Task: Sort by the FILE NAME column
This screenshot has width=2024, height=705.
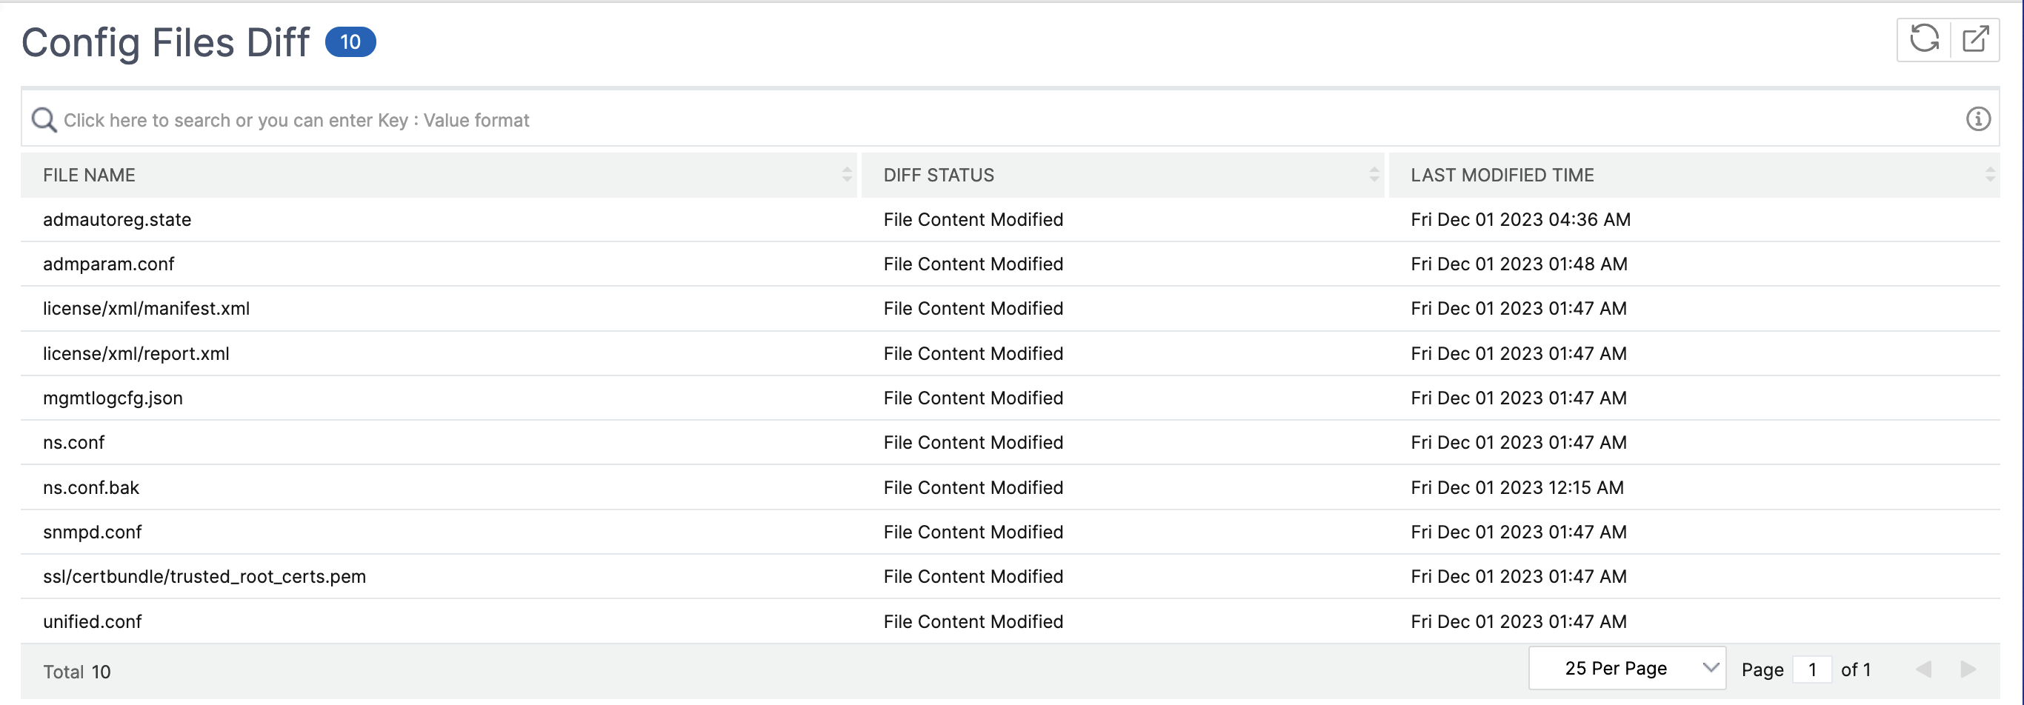Action: (846, 175)
